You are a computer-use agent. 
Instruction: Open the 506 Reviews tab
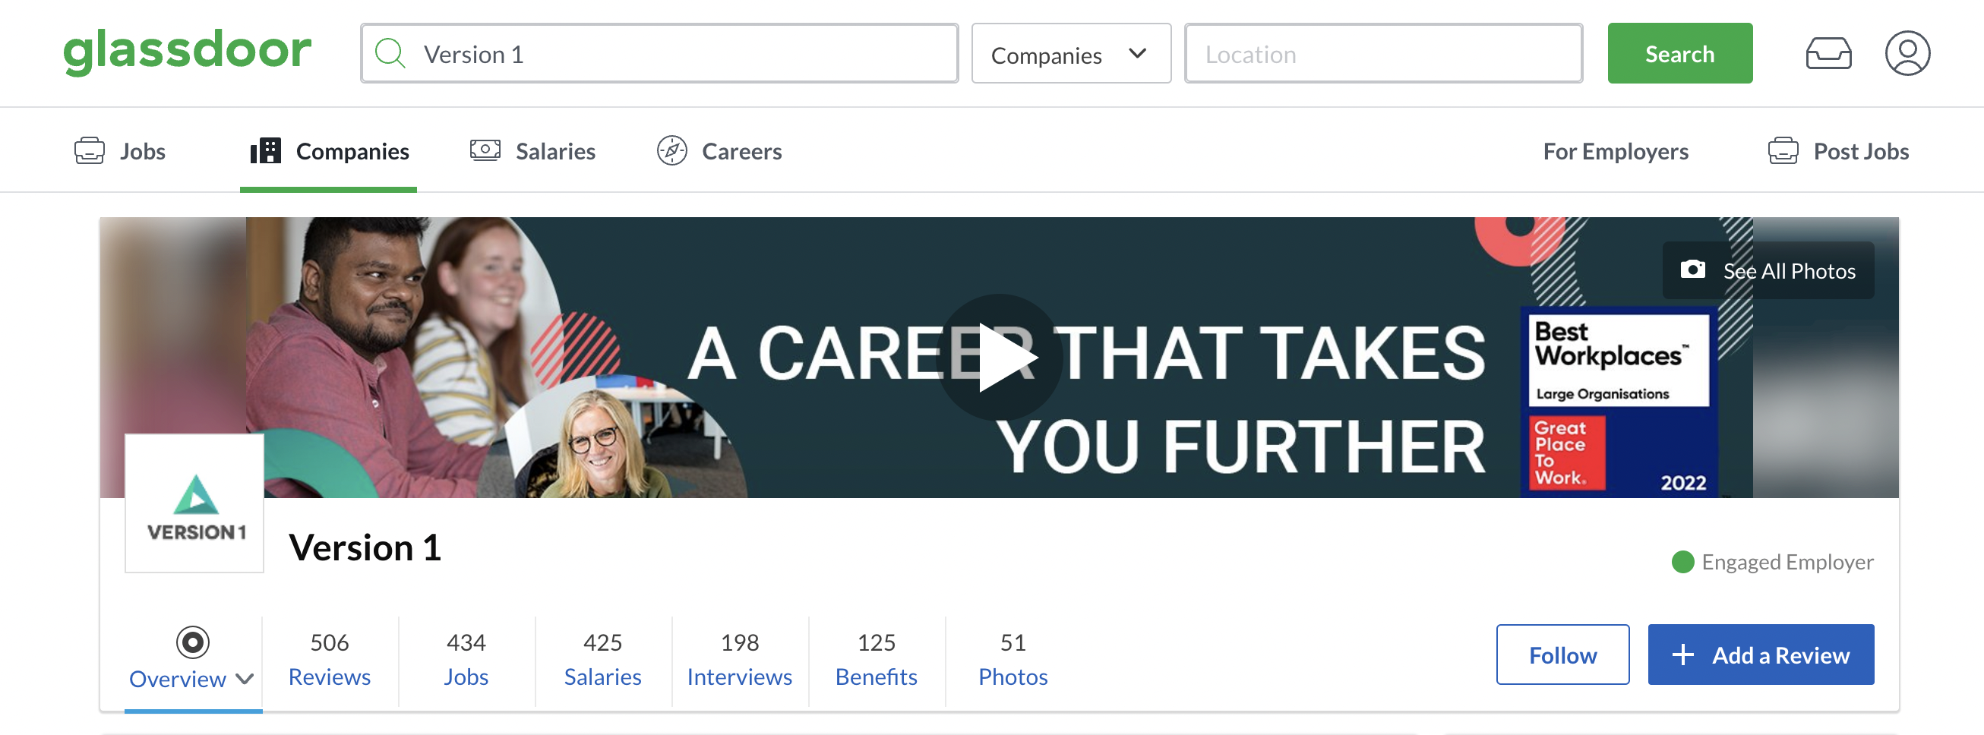point(330,661)
